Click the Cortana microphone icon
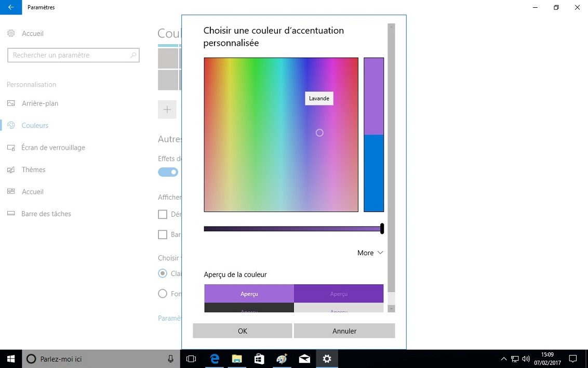The image size is (588, 368). (170, 359)
